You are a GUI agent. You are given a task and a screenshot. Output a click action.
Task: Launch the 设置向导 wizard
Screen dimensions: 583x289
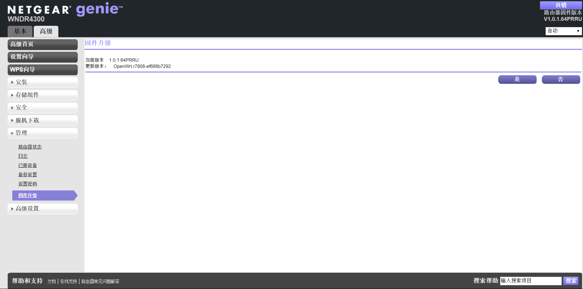pyautogui.click(x=43, y=57)
